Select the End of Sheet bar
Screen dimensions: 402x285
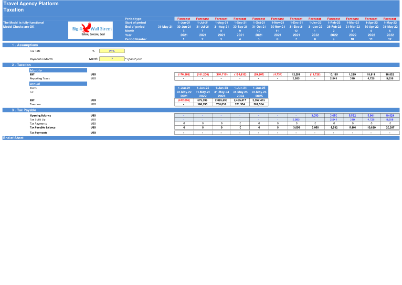(201, 138)
